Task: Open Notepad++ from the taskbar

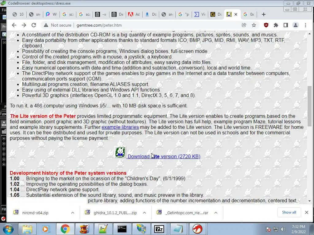Action: (103, 229)
